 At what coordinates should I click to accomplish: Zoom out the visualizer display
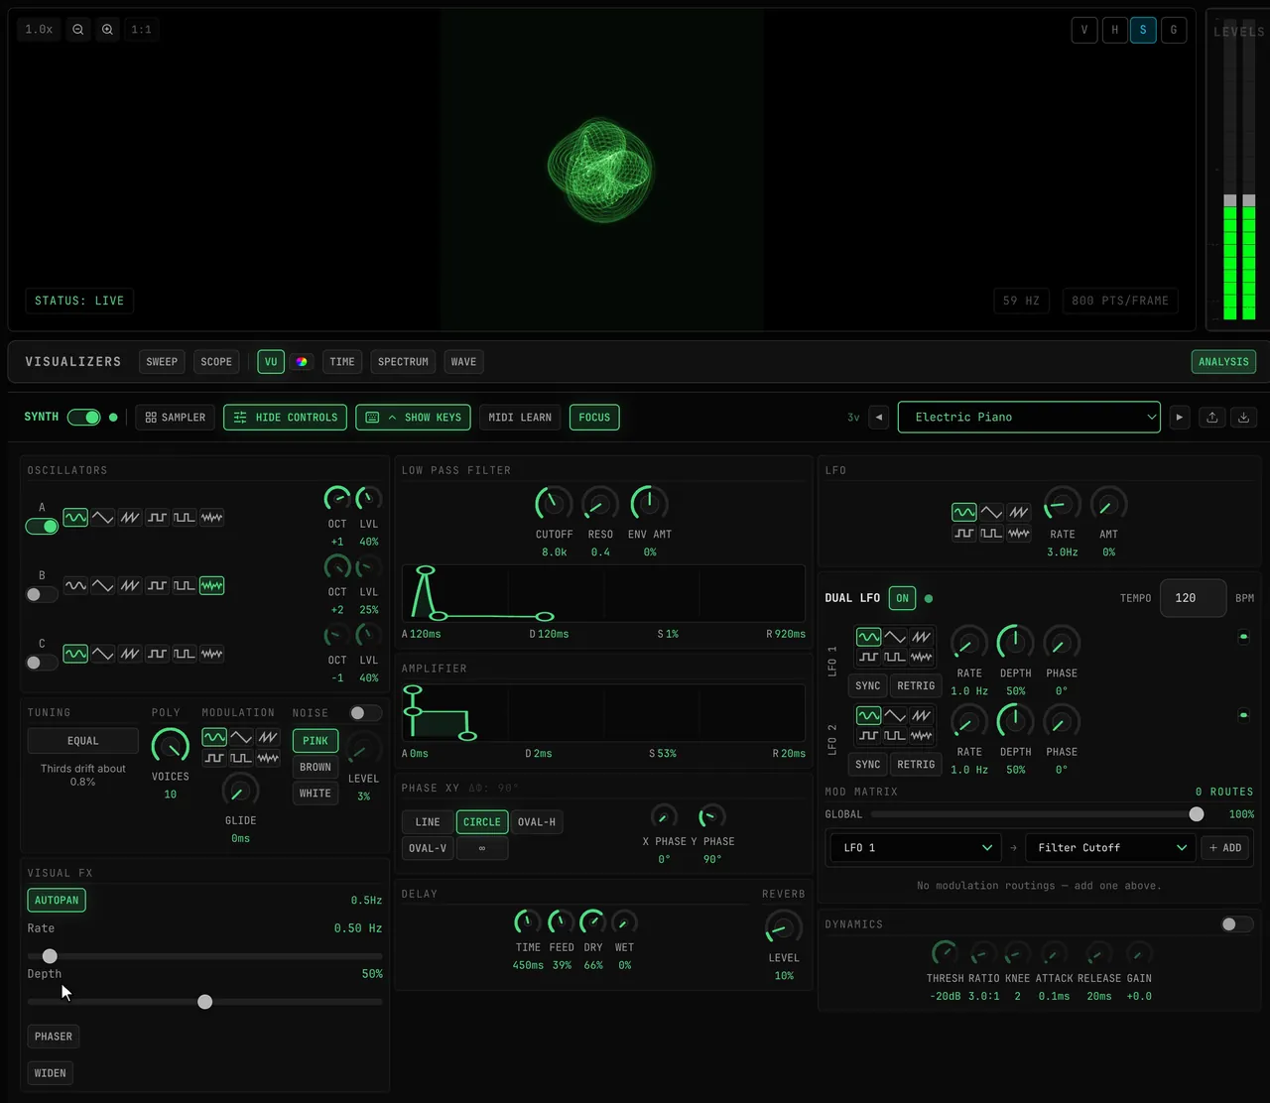(77, 30)
